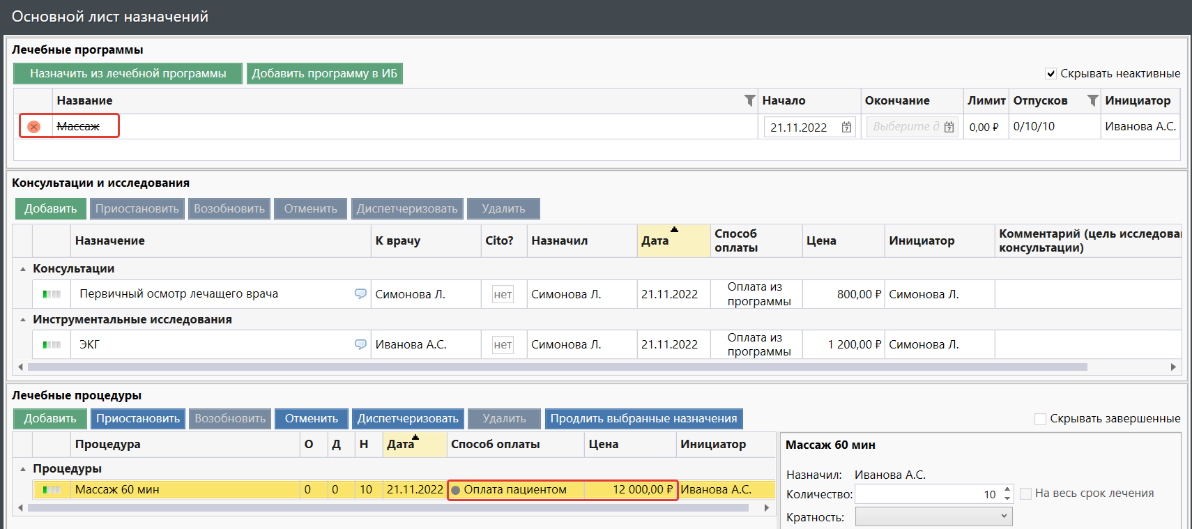Click Продлить выбранные назначения button
Viewport: 1192px width, 529px height.
643,418
